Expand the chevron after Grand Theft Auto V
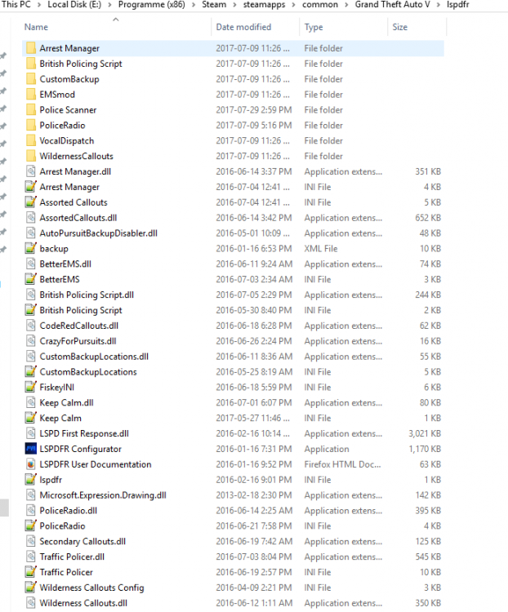Viewport: 508px width, 612px height. pos(439,5)
